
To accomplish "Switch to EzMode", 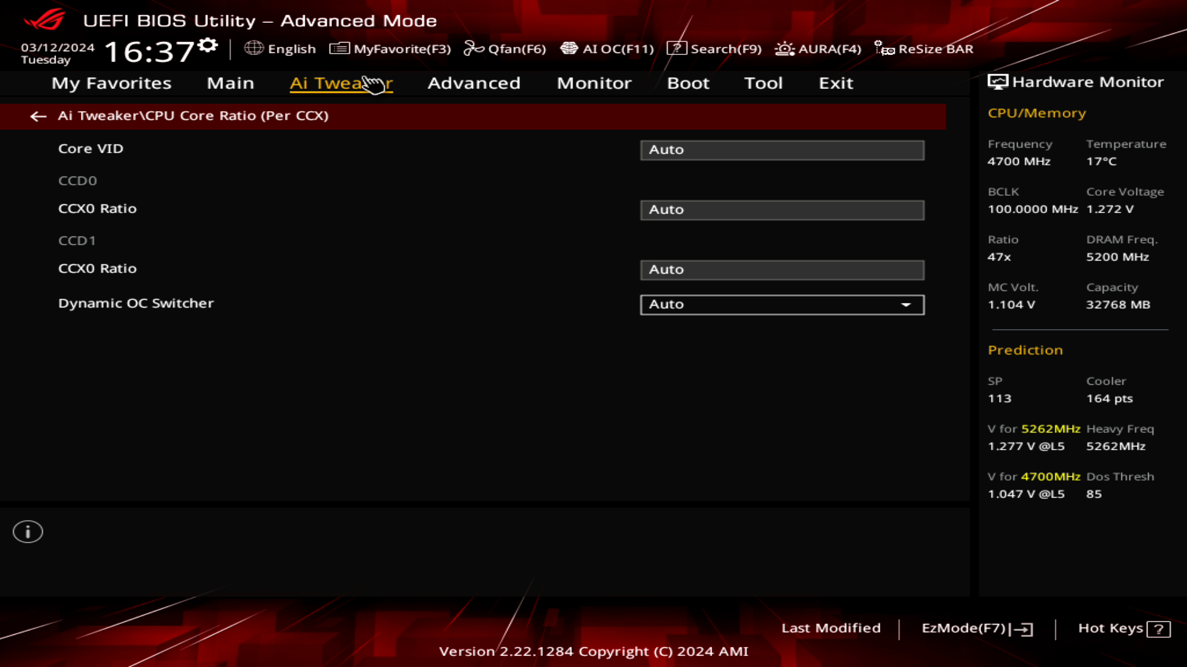I will coord(974,628).
